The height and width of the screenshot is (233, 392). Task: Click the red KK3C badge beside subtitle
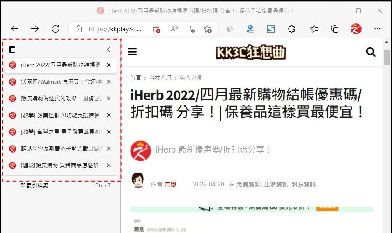(x=140, y=151)
